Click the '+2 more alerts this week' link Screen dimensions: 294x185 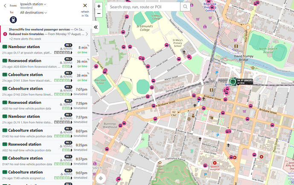25,39
